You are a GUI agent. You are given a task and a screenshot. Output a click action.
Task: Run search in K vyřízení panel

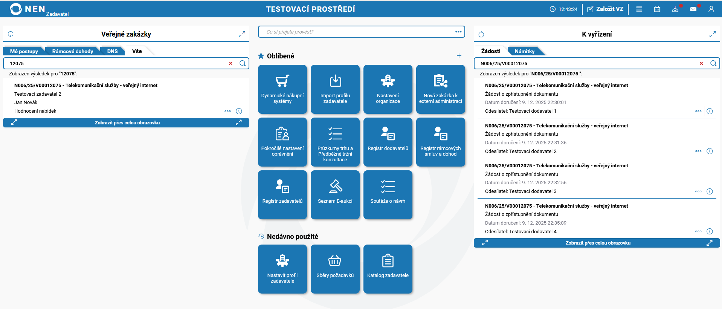click(x=713, y=63)
